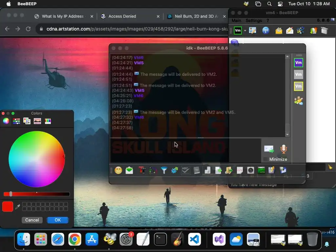Click the browser reload button

tap(28, 29)
